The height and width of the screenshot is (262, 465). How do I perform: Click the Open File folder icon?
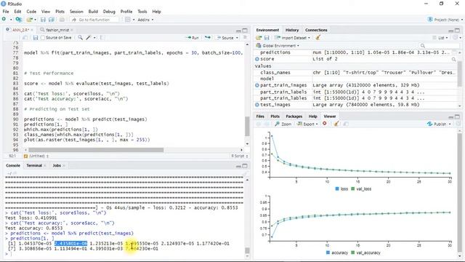29,20
